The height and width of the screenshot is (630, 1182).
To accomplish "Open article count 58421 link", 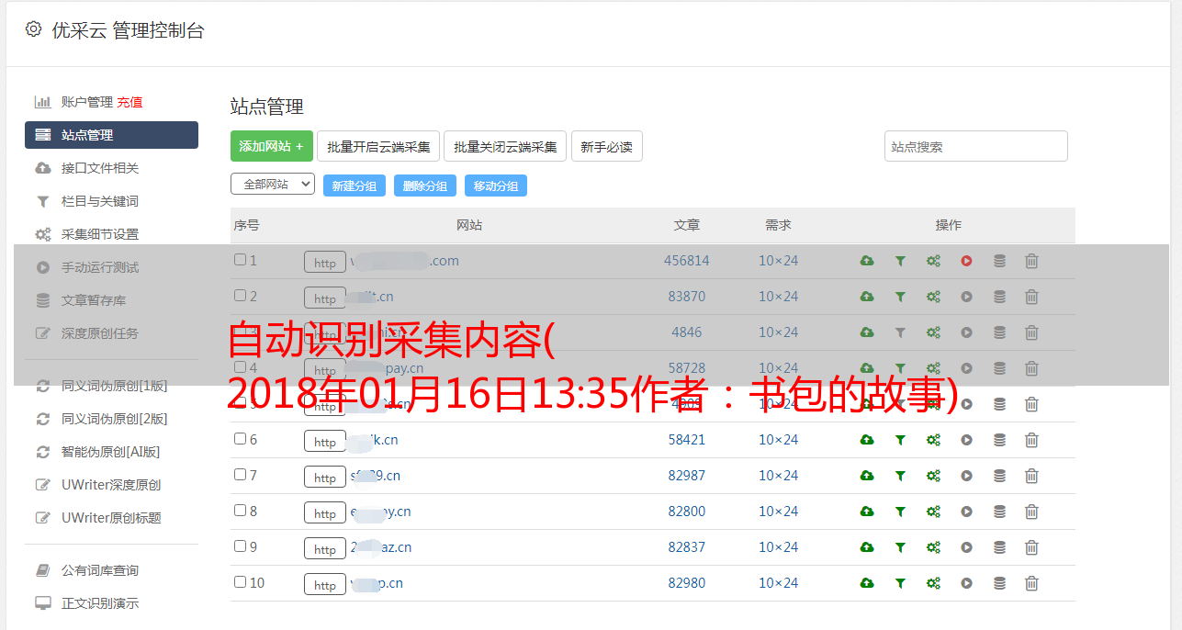I will 687,440.
